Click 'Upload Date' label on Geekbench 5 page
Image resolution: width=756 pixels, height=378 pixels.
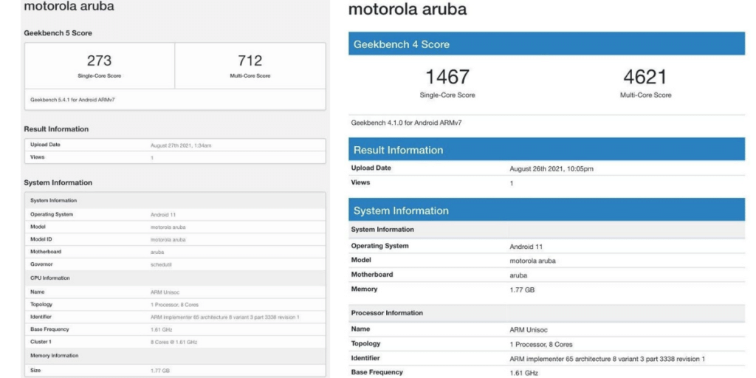(x=45, y=145)
